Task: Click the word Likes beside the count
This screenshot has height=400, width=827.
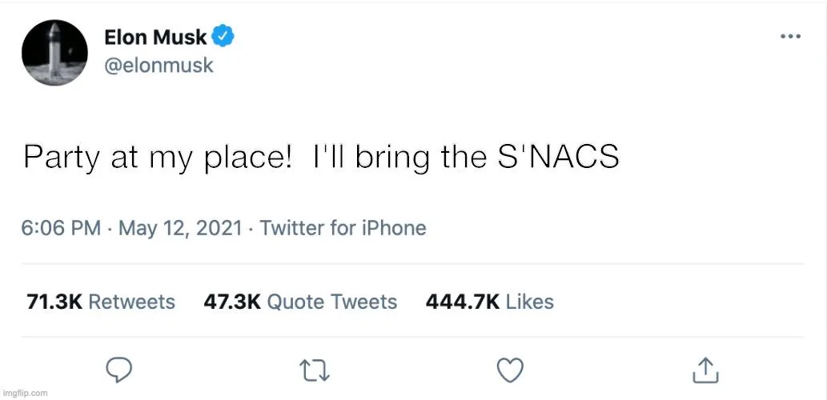Action: [530, 302]
